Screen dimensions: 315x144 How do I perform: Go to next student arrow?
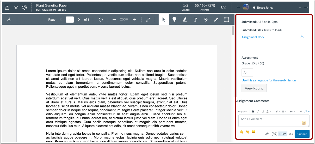point(306,7)
